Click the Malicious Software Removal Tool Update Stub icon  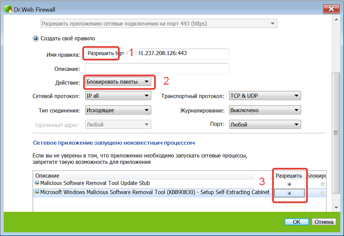click(x=37, y=183)
